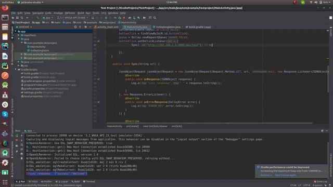Image resolution: width=333 pixels, height=187 pixels.
Task: Collapse the app module tree node
Action: tap(16, 31)
